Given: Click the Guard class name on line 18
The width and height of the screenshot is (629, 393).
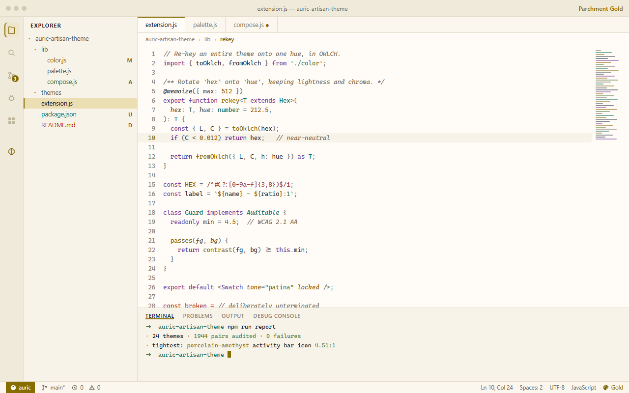Looking at the screenshot, I should (194, 213).
